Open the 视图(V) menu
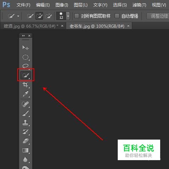 point(159,5)
